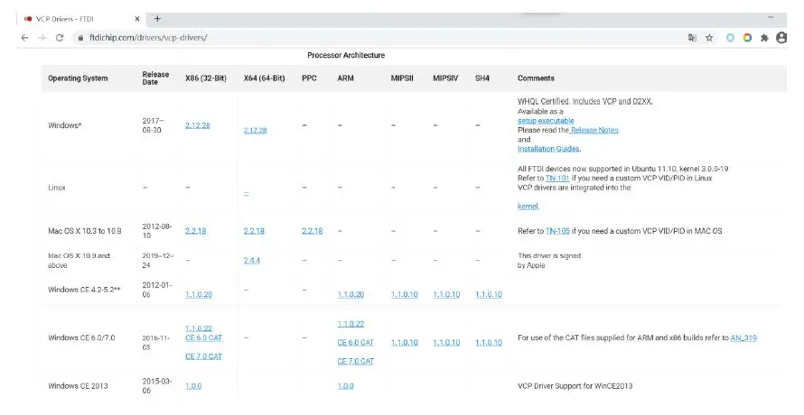Image resolution: width=804 pixels, height=415 pixels.
Task: Download Windows CE 6.0/7.0 MIPSII 1.1.0.10
Action: coord(404,343)
